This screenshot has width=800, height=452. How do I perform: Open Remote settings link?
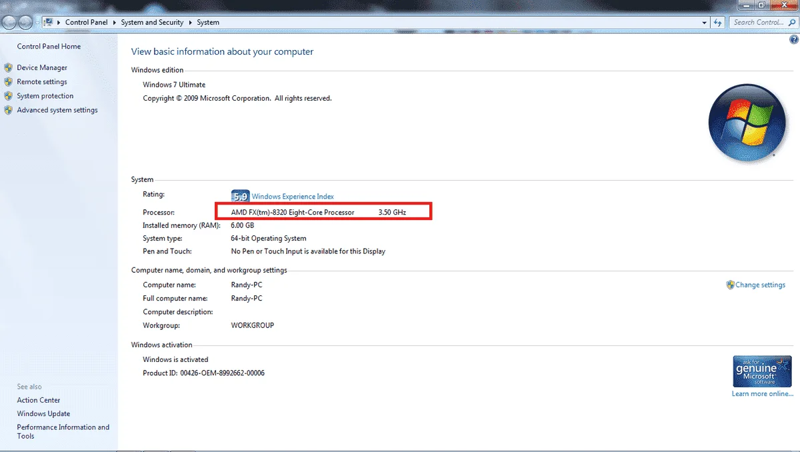pos(42,81)
